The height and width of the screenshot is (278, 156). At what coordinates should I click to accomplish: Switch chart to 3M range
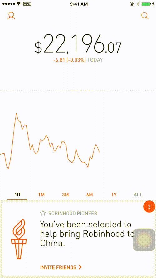pos(66,195)
